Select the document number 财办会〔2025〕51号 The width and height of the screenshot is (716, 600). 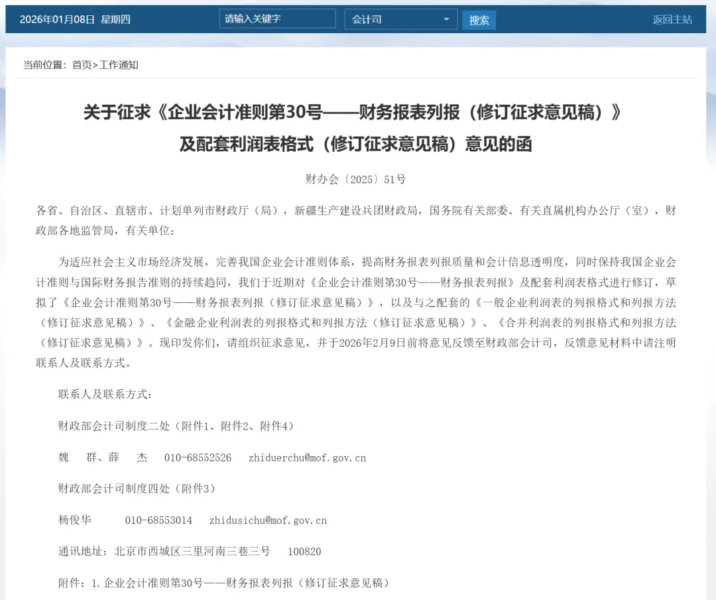[355, 180]
